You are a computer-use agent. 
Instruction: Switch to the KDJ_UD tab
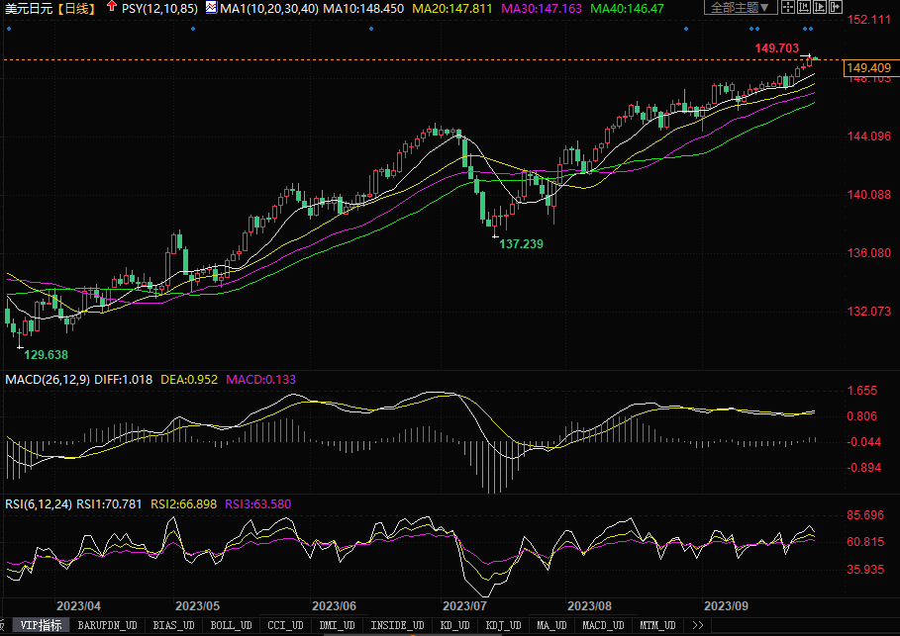pos(503,625)
